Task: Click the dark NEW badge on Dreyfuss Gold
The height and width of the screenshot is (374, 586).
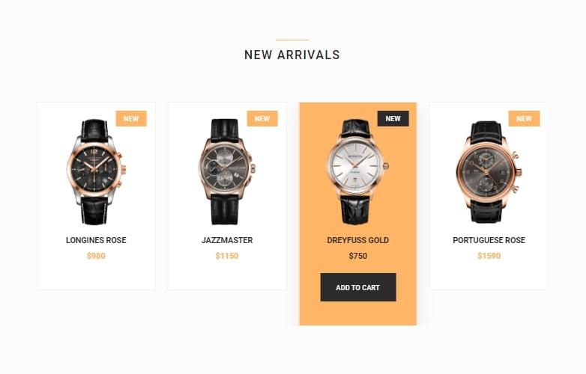Action: pos(393,119)
